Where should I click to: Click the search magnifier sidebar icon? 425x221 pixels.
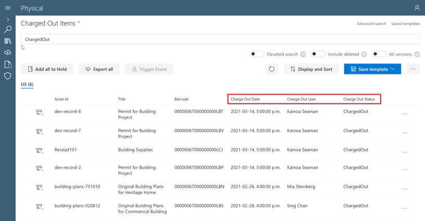tap(8, 29)
